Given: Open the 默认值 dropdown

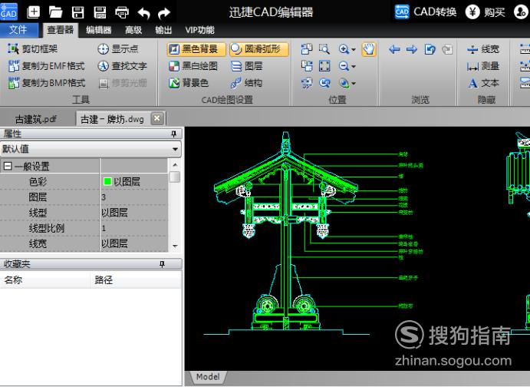Looking at the screenshot, I should tap(91, 149).
